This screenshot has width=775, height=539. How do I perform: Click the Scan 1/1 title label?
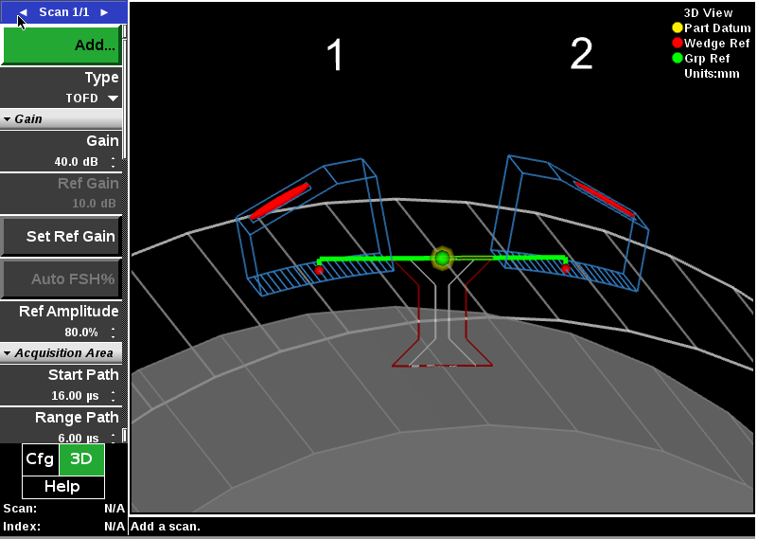click(63, 12)
